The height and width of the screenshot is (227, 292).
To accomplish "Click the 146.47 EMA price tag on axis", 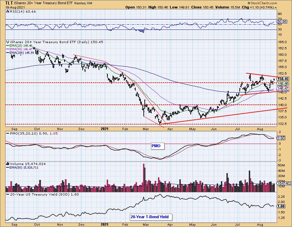I will click(x=283, y=89).
